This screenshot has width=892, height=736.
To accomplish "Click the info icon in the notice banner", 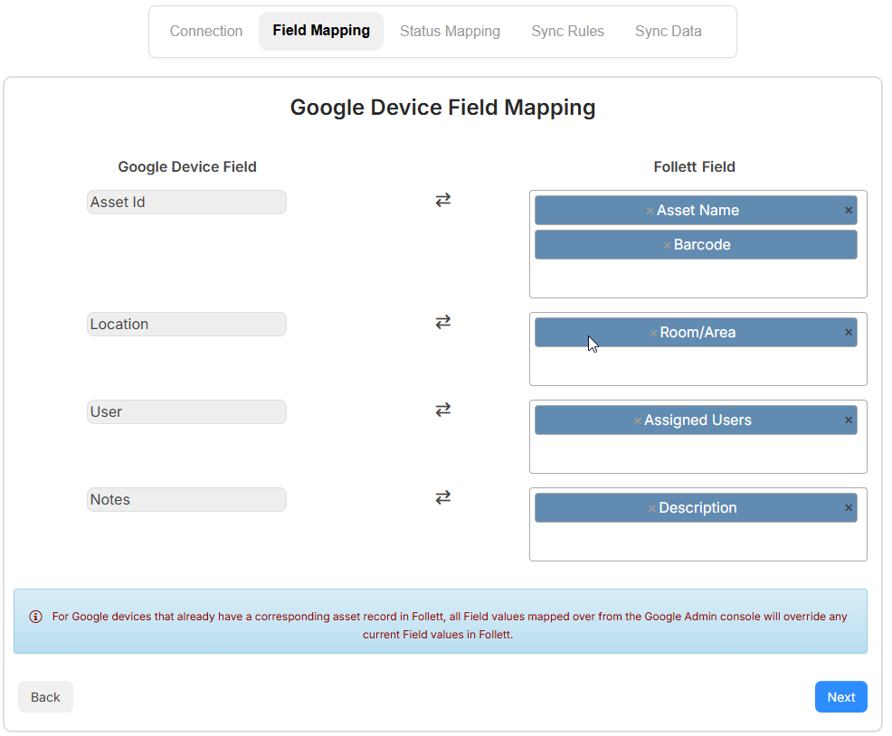I will [x=35, y=616].
